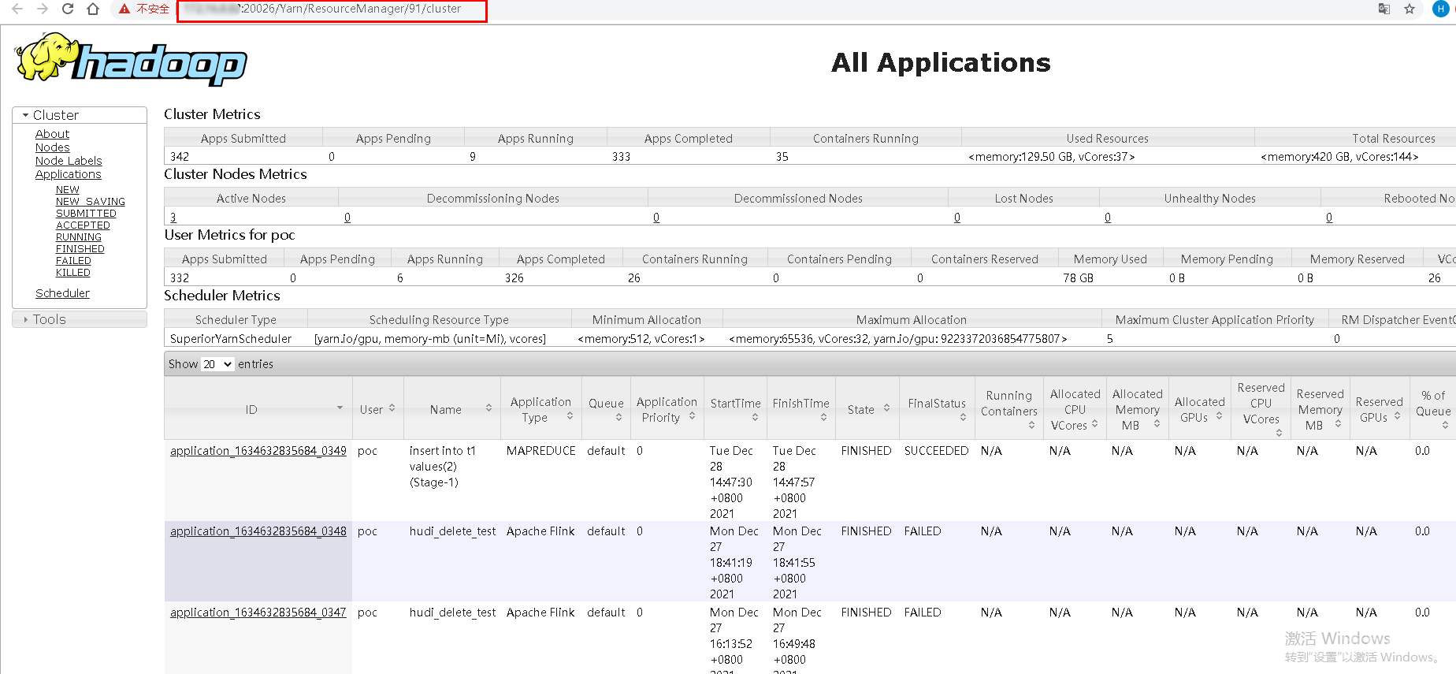Open application_1634632835684_0347 details
Viewport: 1456px width, 674px height.
pos(258,613)
